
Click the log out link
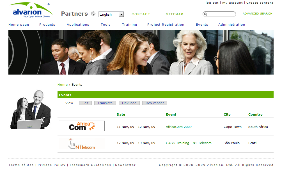pos(212,3)
